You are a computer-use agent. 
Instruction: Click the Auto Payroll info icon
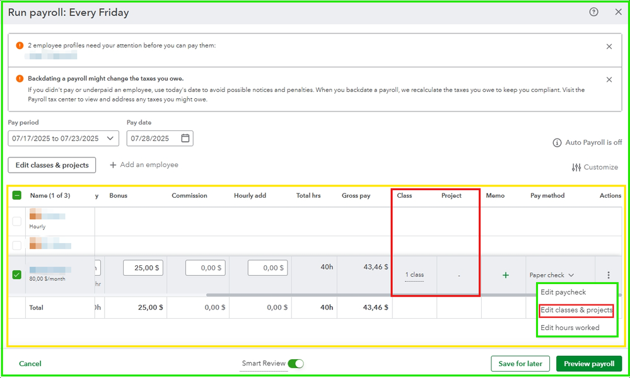(557, 142)
